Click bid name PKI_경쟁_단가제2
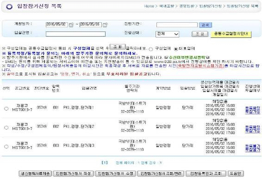Viewport: 262px width, 179px height. click(x=79, y=127)
